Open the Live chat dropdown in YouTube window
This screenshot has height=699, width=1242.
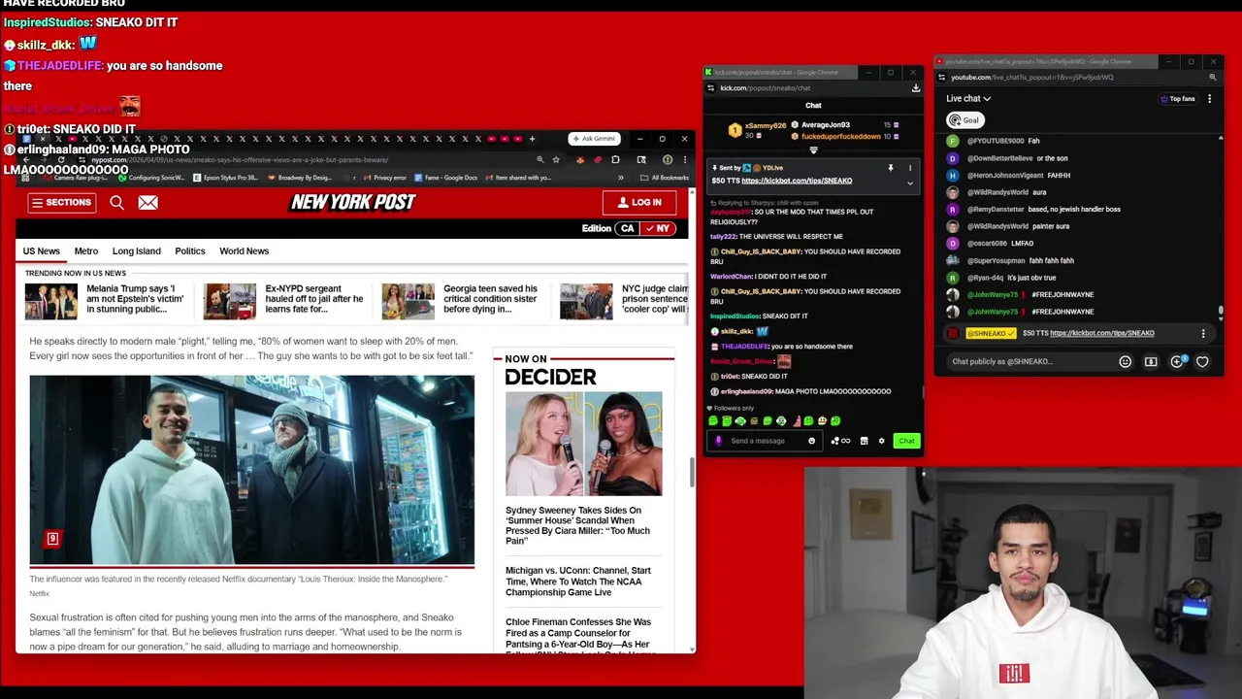click(968, 98)
